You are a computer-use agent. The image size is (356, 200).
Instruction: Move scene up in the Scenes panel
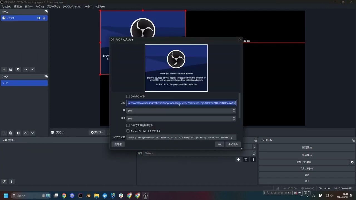pos(26,133)
